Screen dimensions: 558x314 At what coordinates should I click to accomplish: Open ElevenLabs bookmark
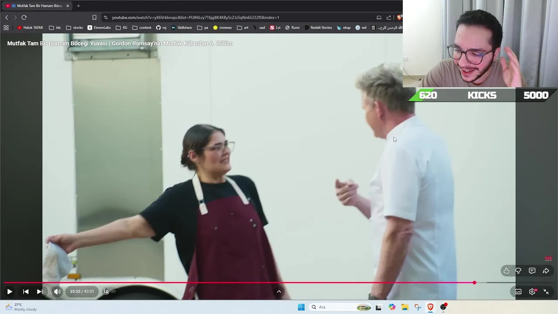coord(99,27)
